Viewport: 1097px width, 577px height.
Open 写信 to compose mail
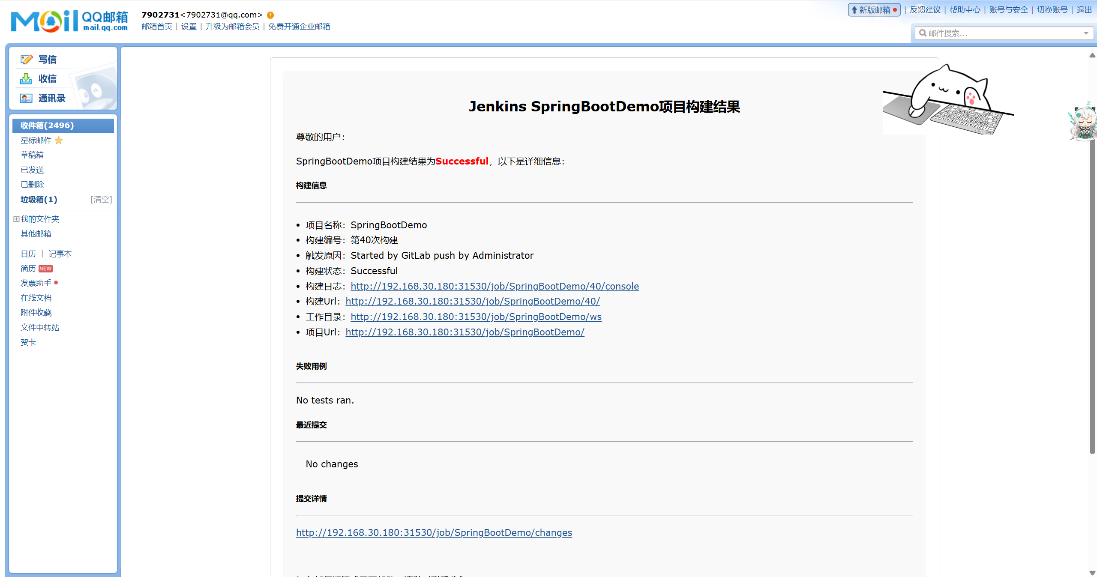click(48, 60)
